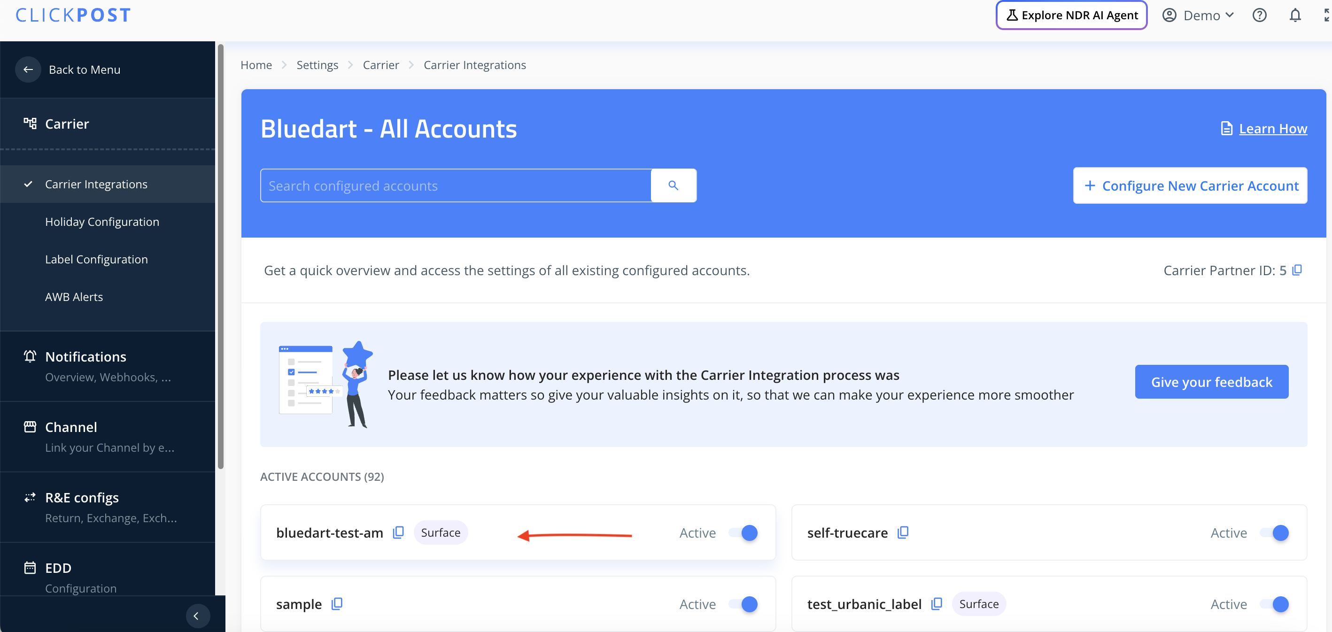The image size is (1332, 632).
Task: Copy the bluedart-test-am account name
Action: pos(398,532)
